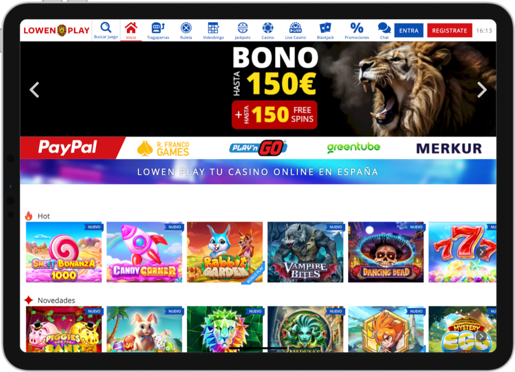515x372 pixels.
Task: Show the next banner with right arrow
Action: point(482,90)
